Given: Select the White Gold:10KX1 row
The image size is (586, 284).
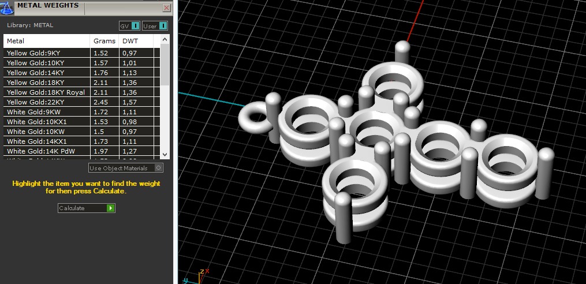Looking at the screenshot, I should (82, 122).
